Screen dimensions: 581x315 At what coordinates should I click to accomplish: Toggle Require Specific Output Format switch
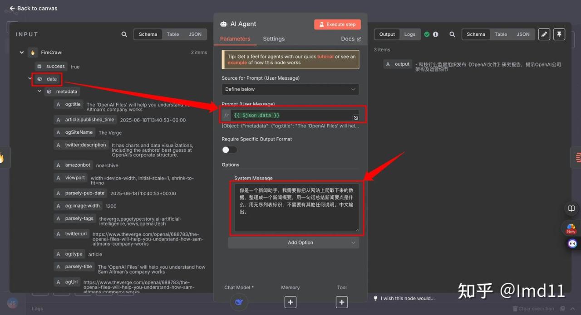tap(229, 150)
